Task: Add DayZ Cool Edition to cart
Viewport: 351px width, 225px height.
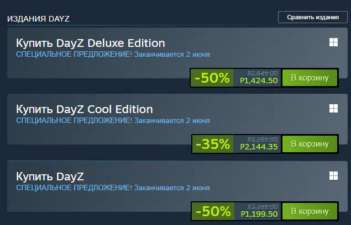Action: [310, 144]
